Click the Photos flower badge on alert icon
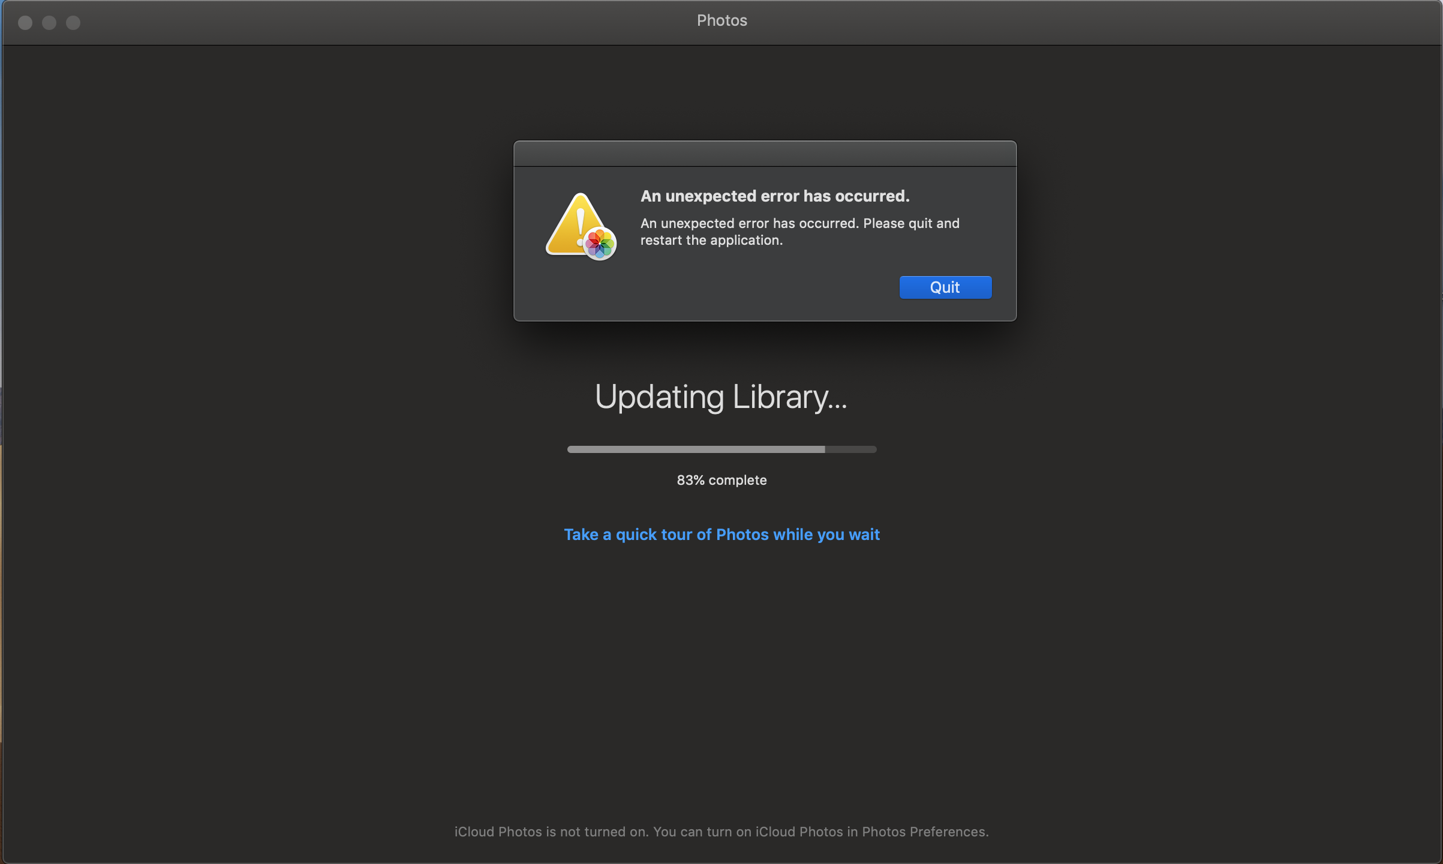 click(x=600, y=244)
